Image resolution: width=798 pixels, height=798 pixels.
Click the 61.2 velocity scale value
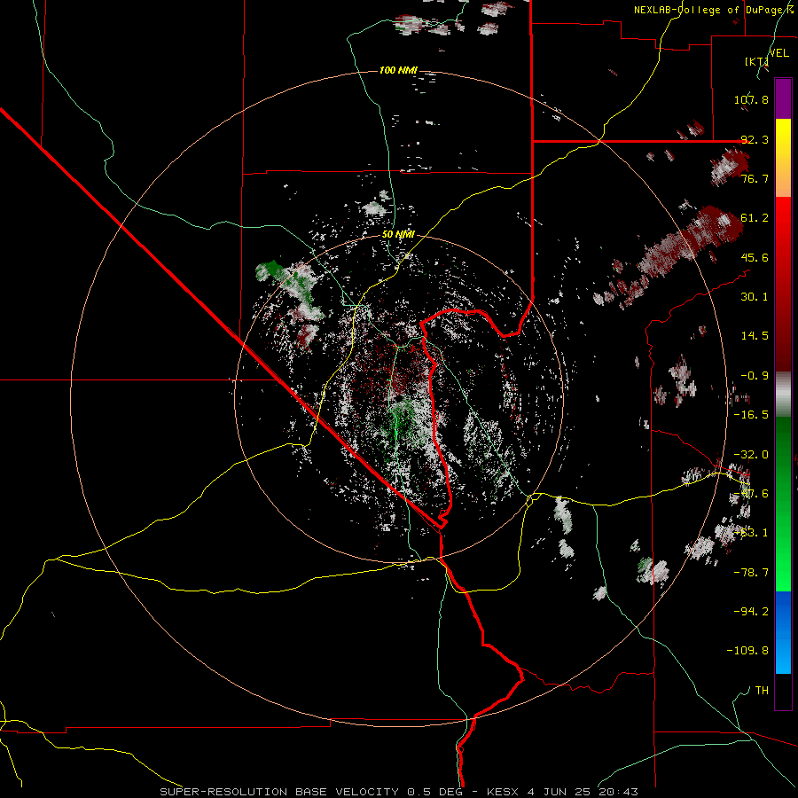tap(755, 218)
